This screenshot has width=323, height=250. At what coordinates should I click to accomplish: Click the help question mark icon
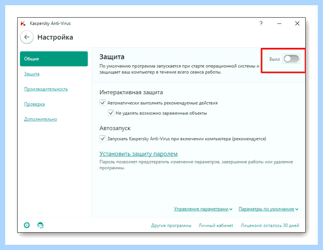pyautogui.click(x=261, y=23)
